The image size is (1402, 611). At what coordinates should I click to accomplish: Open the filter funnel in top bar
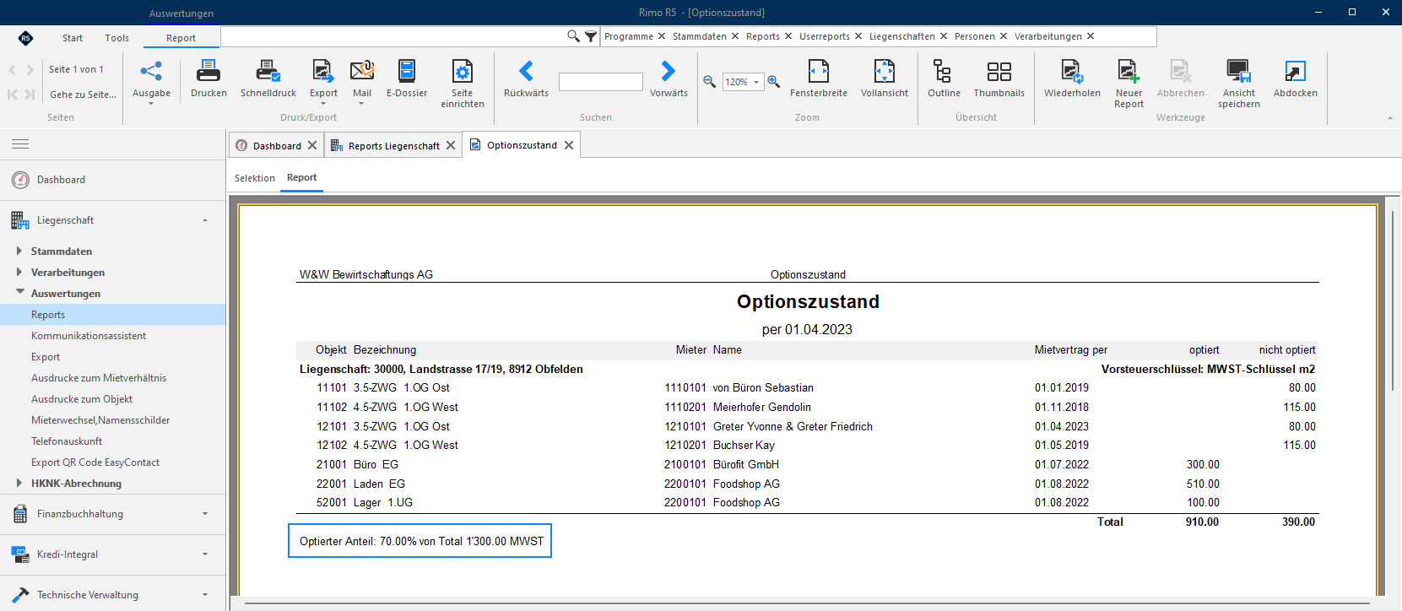pos(591,36)
